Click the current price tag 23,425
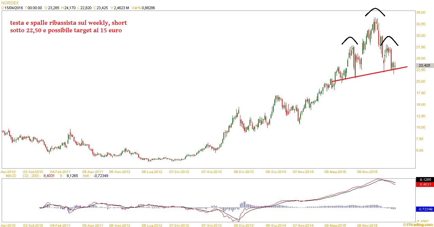The width and height of the screenshot is (434, 227). click(424, 66)
